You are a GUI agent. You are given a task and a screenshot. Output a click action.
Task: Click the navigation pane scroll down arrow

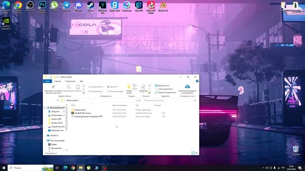[x=67, y=150]
